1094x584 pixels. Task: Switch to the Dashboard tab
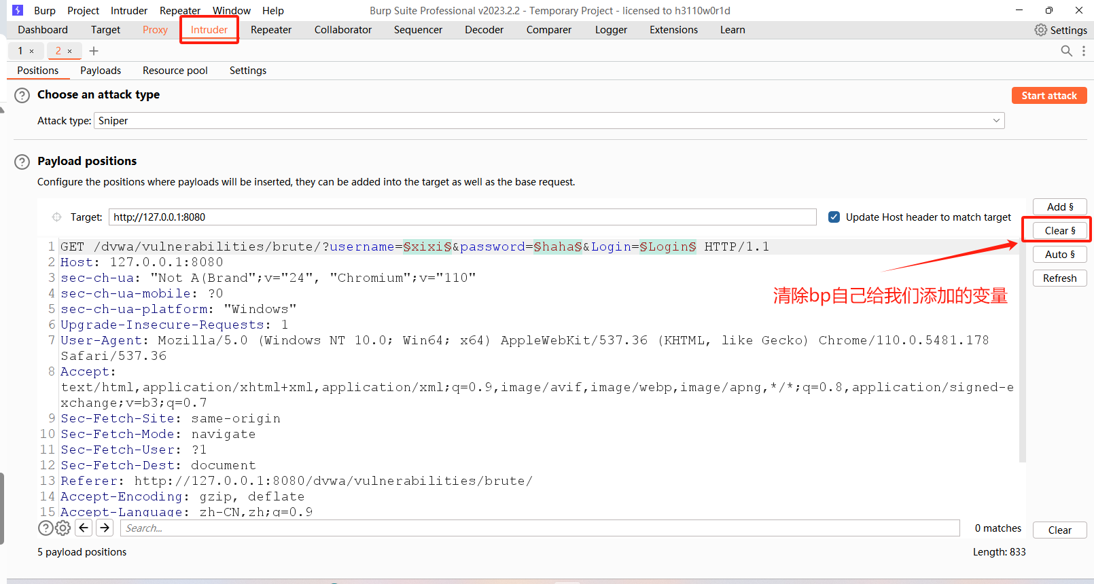[43, 30]
